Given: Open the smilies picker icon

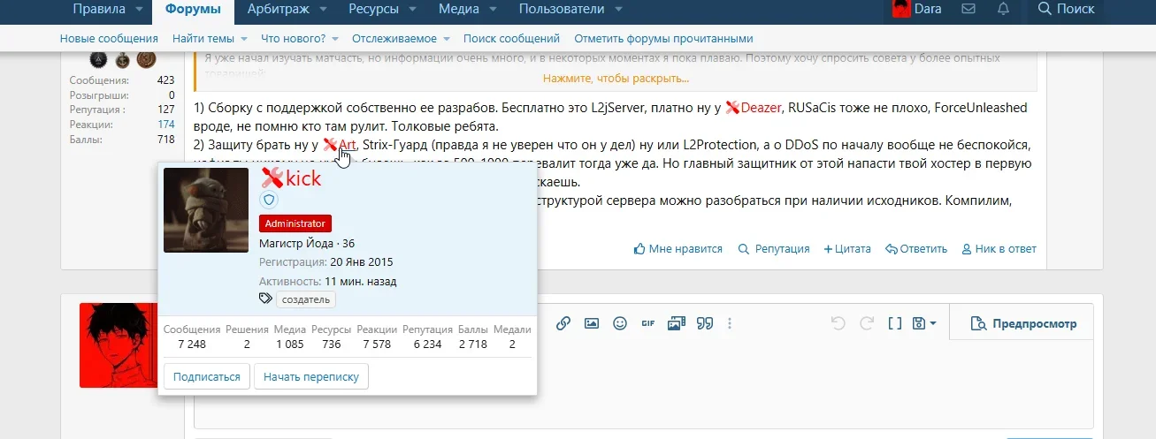Looking at the screenshot, I should pyautogui.click(x=620, y=323).
